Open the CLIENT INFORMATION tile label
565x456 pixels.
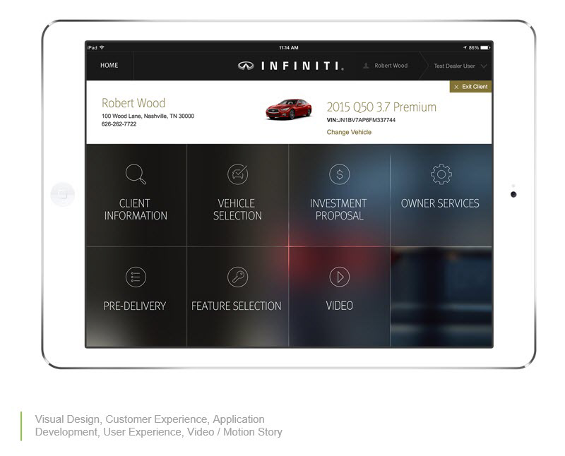coord(136,209)
